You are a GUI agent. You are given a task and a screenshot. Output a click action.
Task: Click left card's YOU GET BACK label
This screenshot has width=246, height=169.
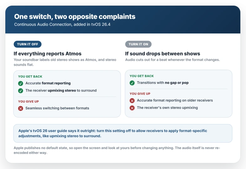coord(30,77)
